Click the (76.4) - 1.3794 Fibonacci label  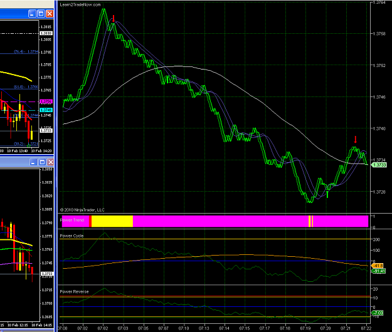26,51
